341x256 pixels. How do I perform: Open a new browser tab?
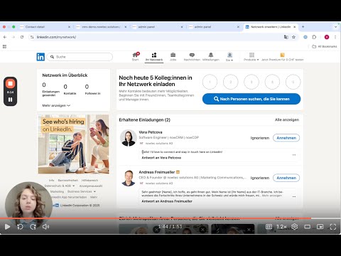tap(303, 27)
